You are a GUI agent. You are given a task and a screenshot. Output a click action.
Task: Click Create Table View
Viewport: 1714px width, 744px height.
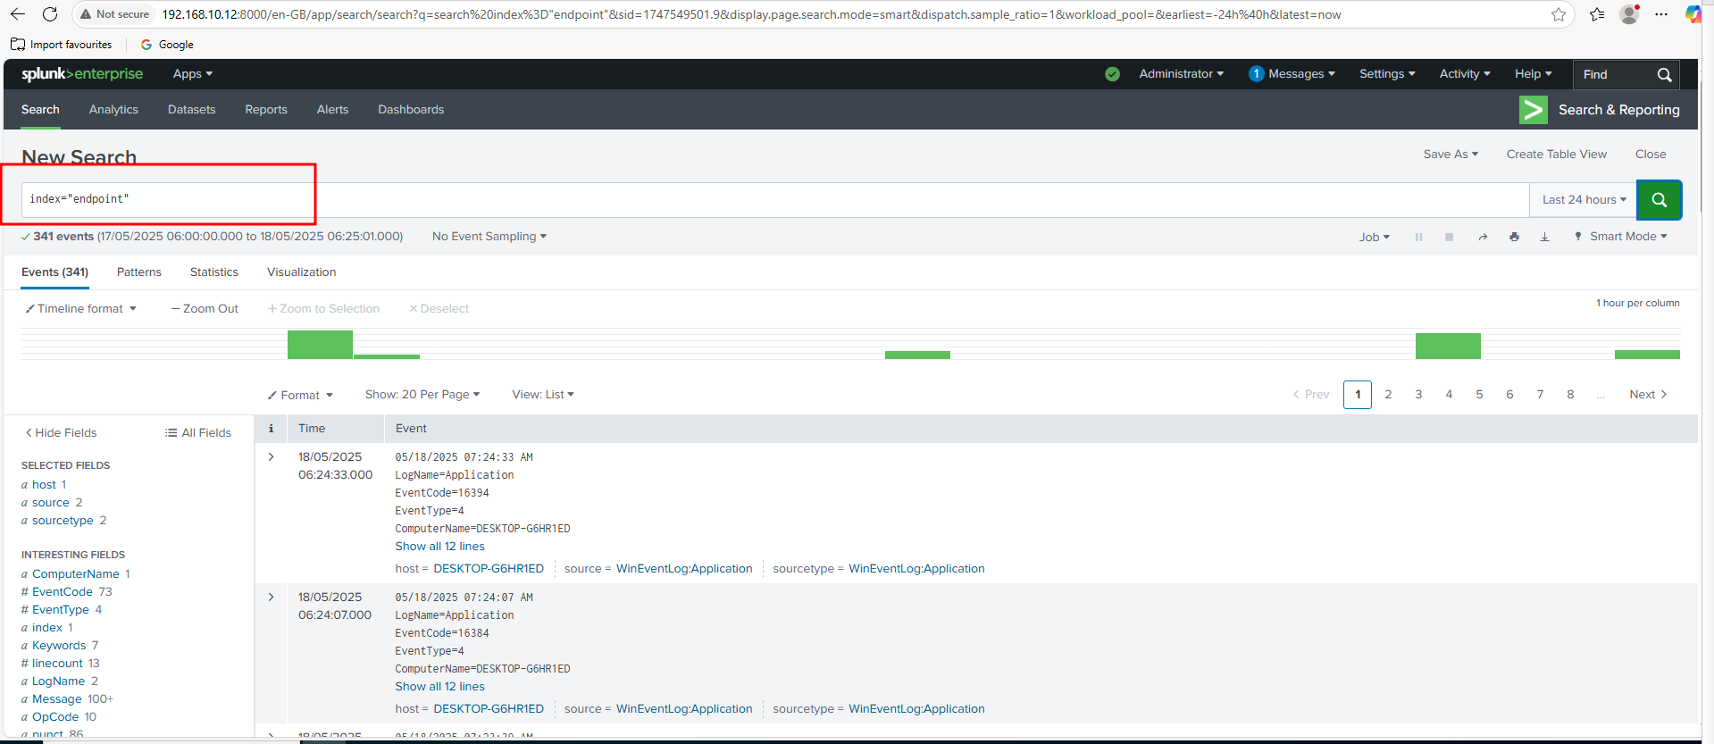tap(1556, 155)
